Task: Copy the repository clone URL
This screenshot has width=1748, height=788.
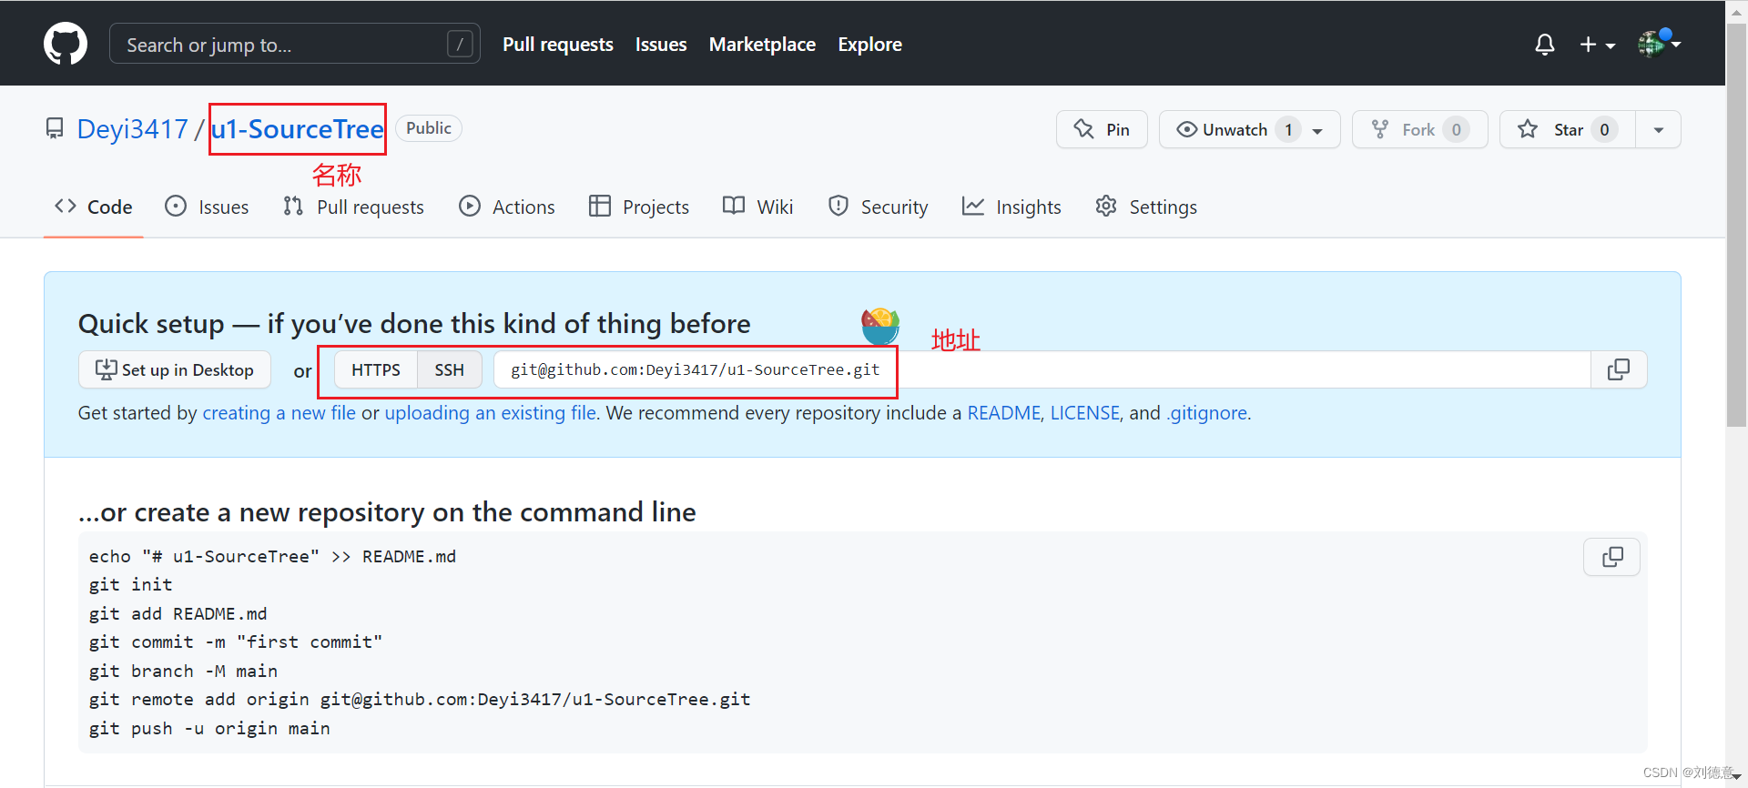Action: click(1618, 369)
